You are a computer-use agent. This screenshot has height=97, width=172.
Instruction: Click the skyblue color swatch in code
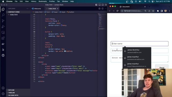(65, 51)
